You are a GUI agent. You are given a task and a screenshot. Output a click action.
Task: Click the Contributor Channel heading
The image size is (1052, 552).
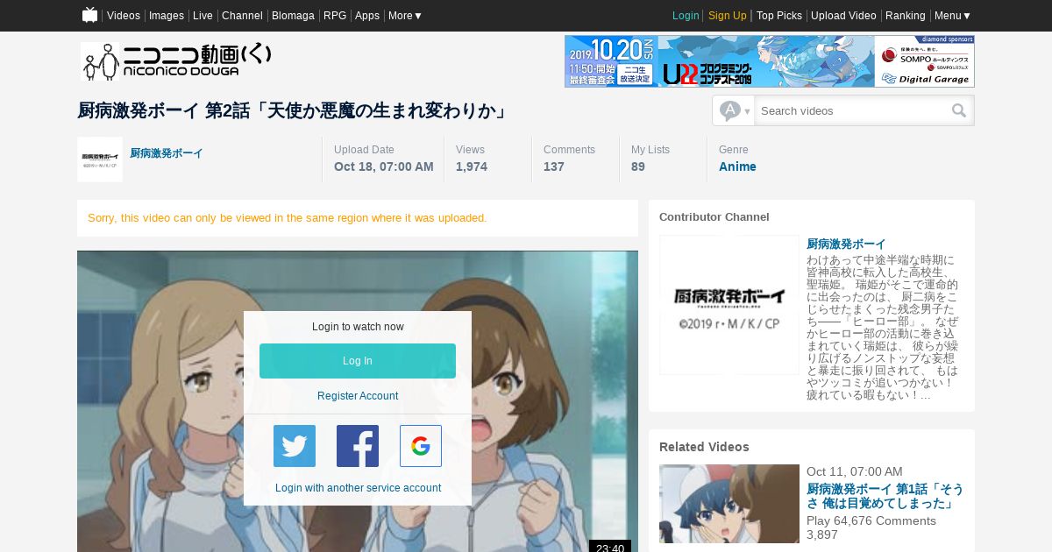[714, 217]
